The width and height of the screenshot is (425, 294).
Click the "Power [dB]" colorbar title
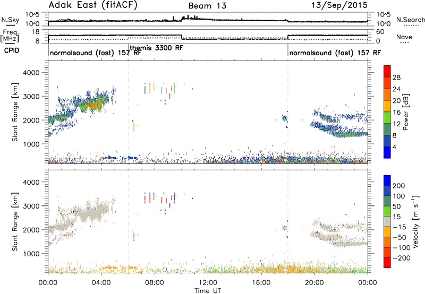tap(405, 112)
